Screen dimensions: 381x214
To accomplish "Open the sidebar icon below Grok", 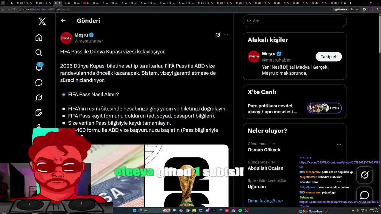I will coord(39,112).
